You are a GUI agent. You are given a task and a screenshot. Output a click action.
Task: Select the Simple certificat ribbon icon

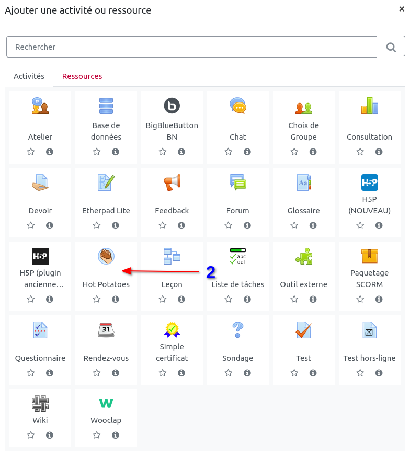(x=172, y=329)
